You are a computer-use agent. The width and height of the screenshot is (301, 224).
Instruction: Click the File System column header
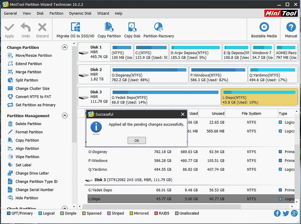tap(251, 114)
